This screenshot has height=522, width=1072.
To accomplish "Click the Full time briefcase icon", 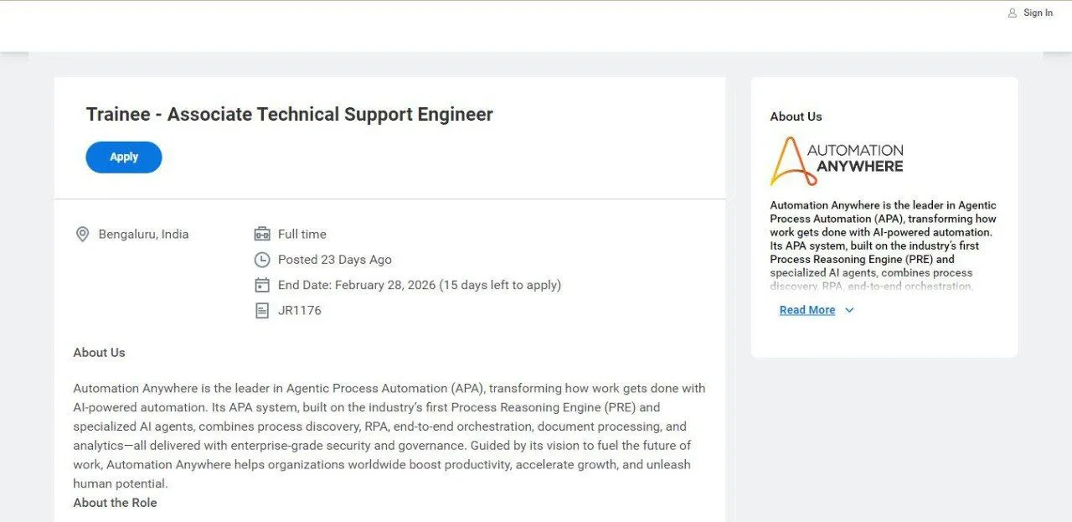I will pos(262,235).
